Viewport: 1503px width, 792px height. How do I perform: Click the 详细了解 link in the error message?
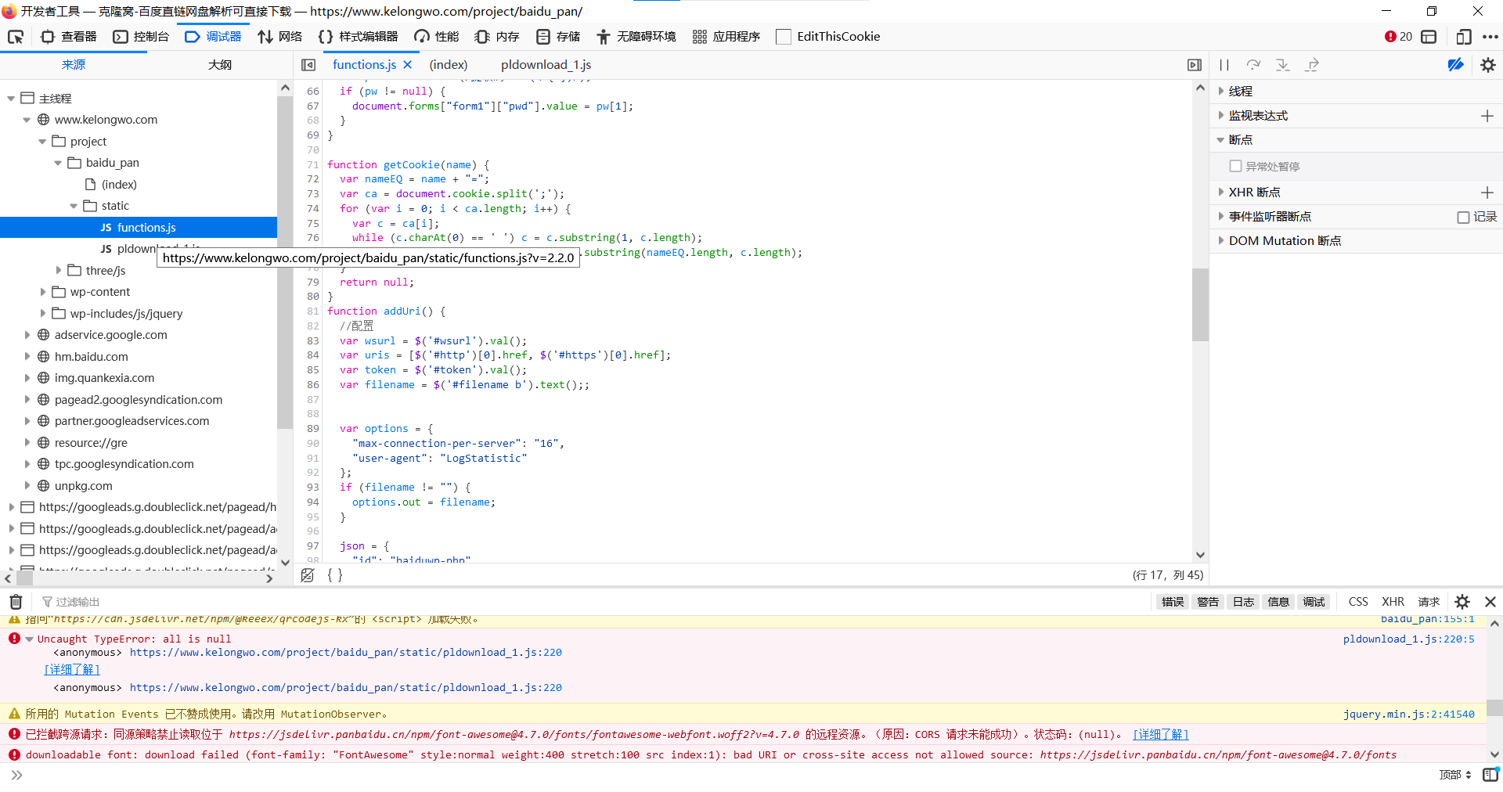click(71, 669)
